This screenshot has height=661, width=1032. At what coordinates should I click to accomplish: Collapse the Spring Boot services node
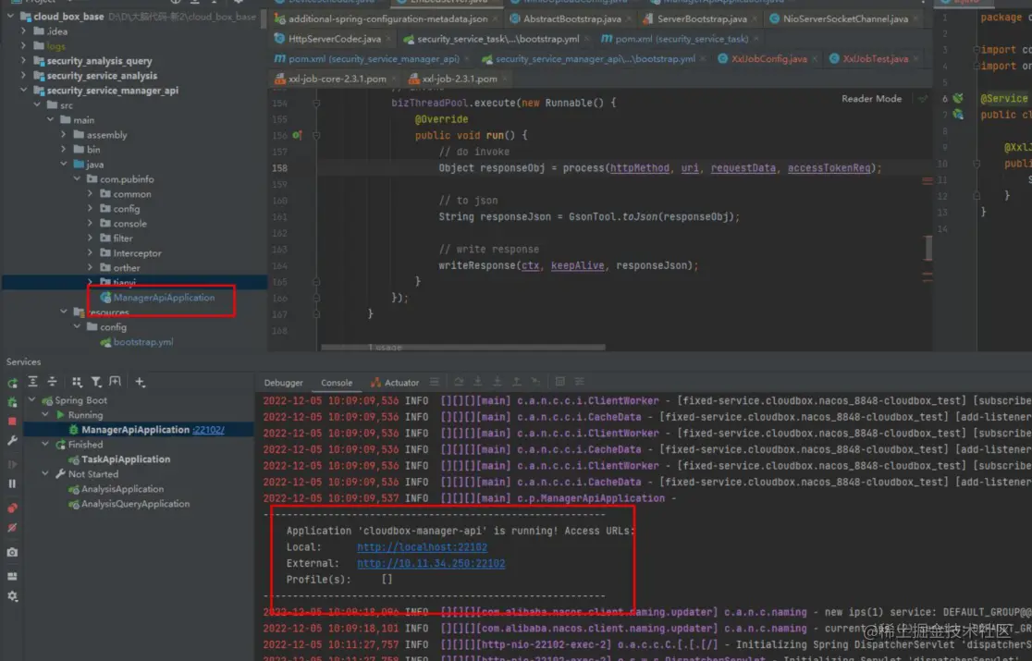(32, 400)
